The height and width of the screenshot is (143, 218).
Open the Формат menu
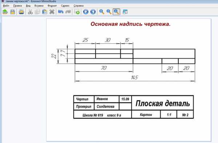click(x=52, y=6)
